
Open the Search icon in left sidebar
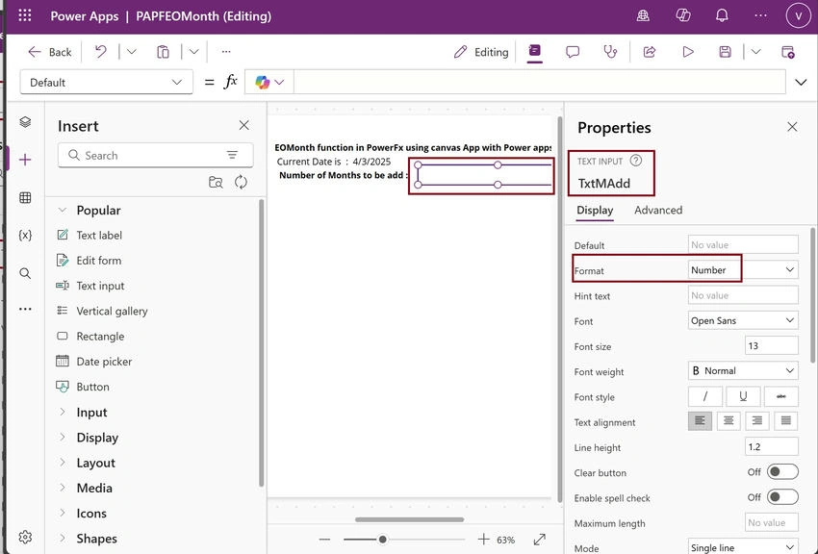click(x=25, y=273)
